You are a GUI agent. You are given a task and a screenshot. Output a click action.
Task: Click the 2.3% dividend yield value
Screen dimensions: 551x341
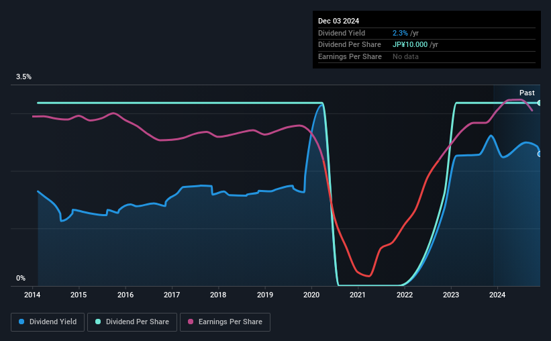pos(400,33)
